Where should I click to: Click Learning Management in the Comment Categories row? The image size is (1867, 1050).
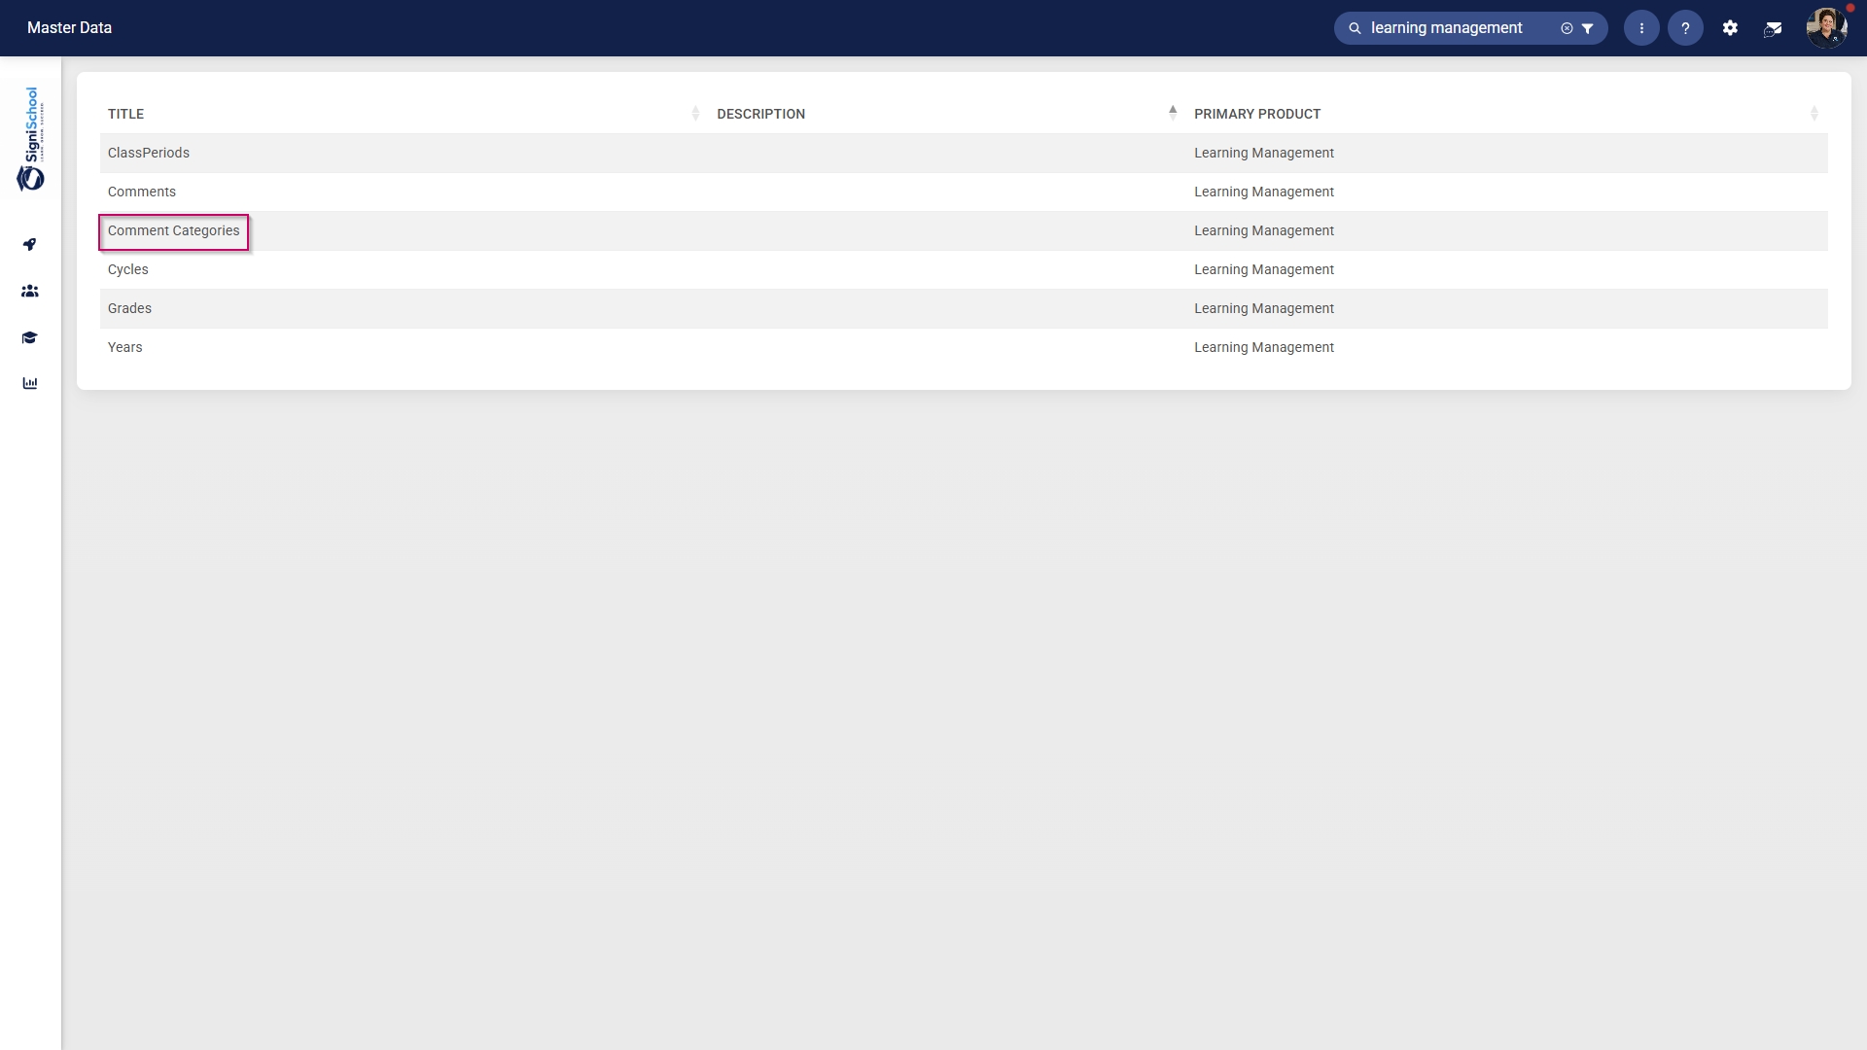(x=1264, y=230)
